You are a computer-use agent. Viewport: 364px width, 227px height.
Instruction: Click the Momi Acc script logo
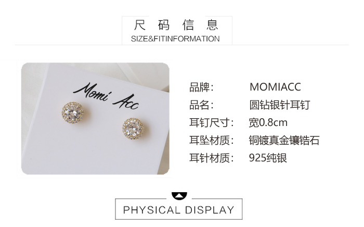(106, 96)
